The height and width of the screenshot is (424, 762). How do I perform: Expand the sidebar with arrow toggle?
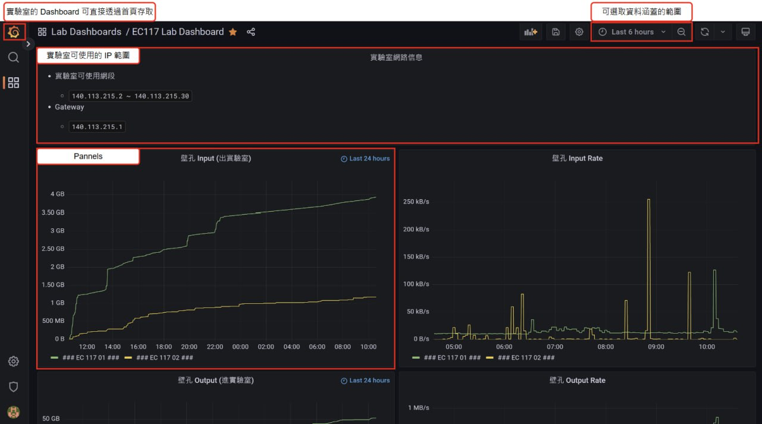[x=29, y=44]
